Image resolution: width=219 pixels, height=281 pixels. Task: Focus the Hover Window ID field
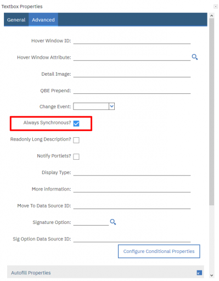pos(132,41)
